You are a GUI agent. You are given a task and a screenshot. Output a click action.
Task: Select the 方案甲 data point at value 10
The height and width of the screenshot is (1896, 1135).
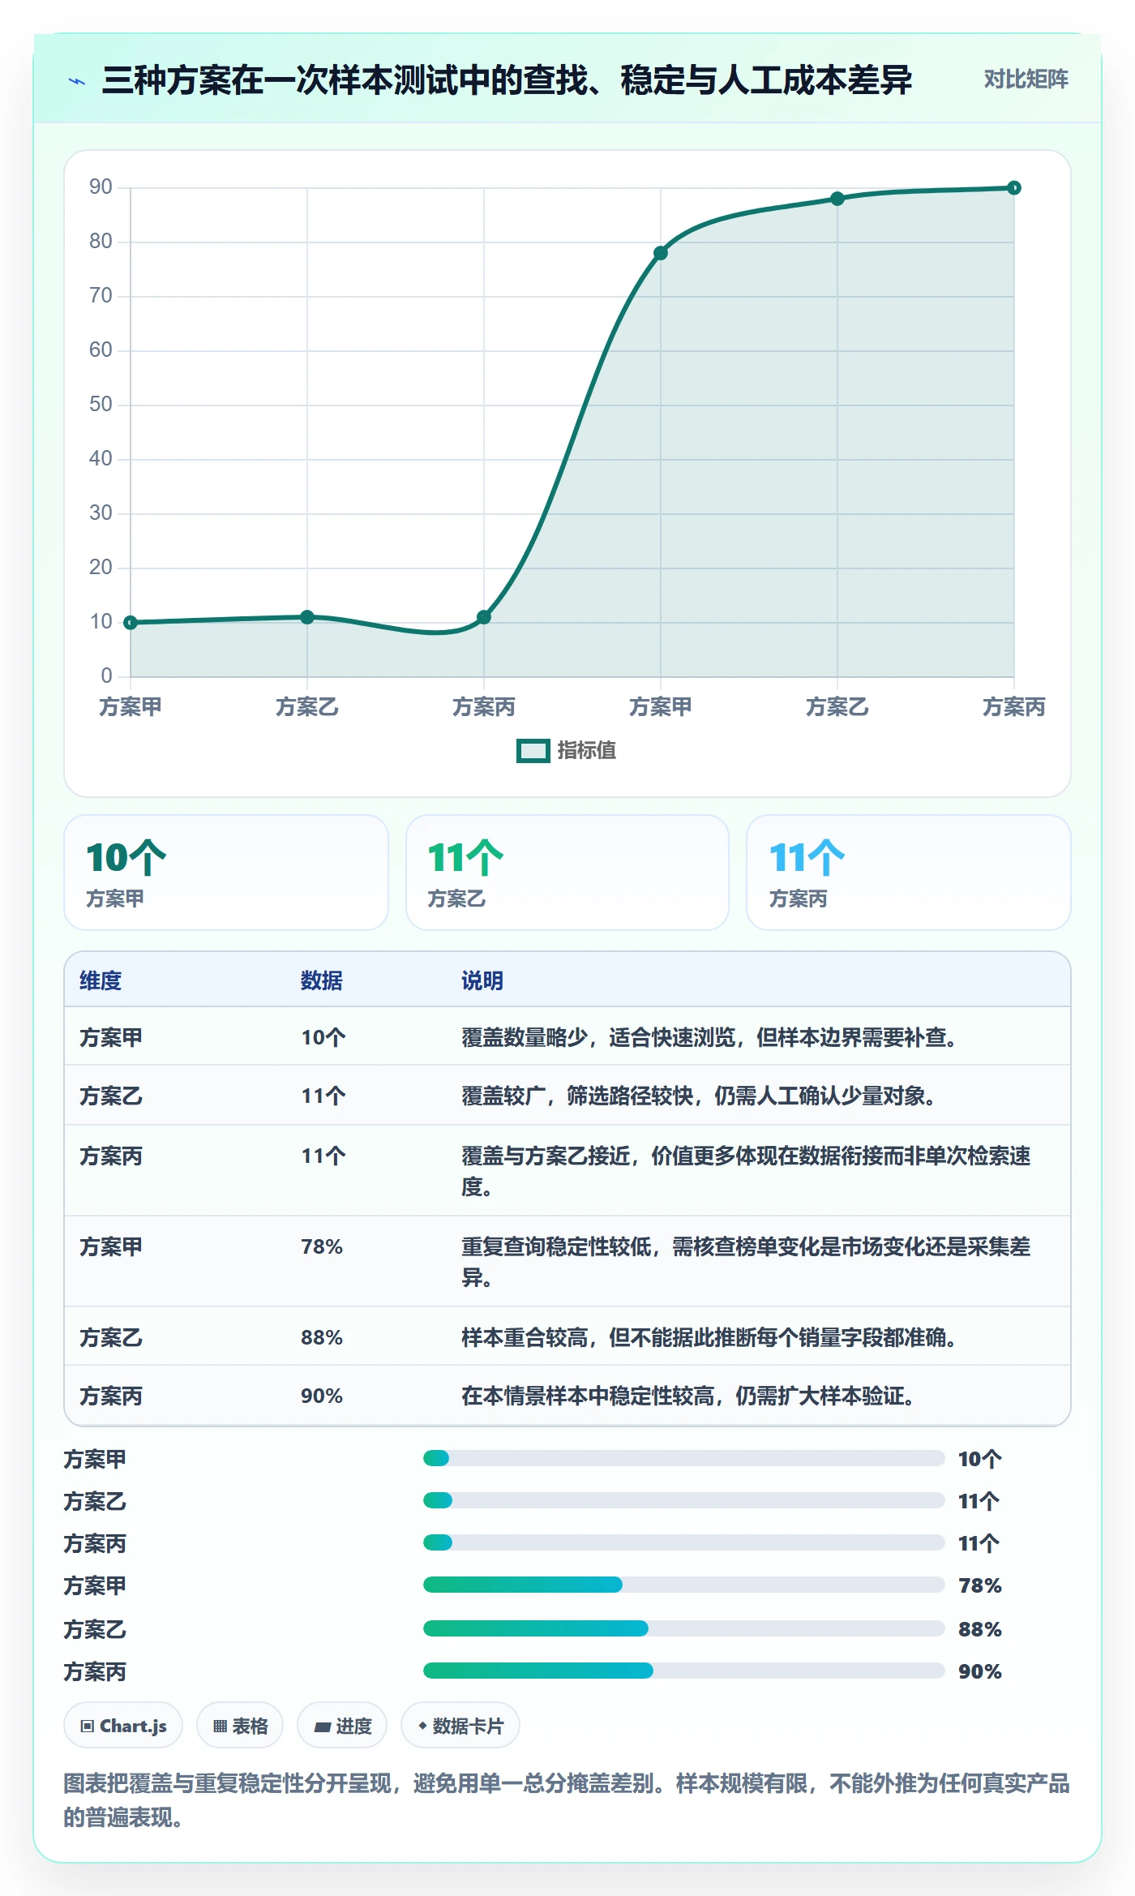pyautogui.click(x=131, y=623)
